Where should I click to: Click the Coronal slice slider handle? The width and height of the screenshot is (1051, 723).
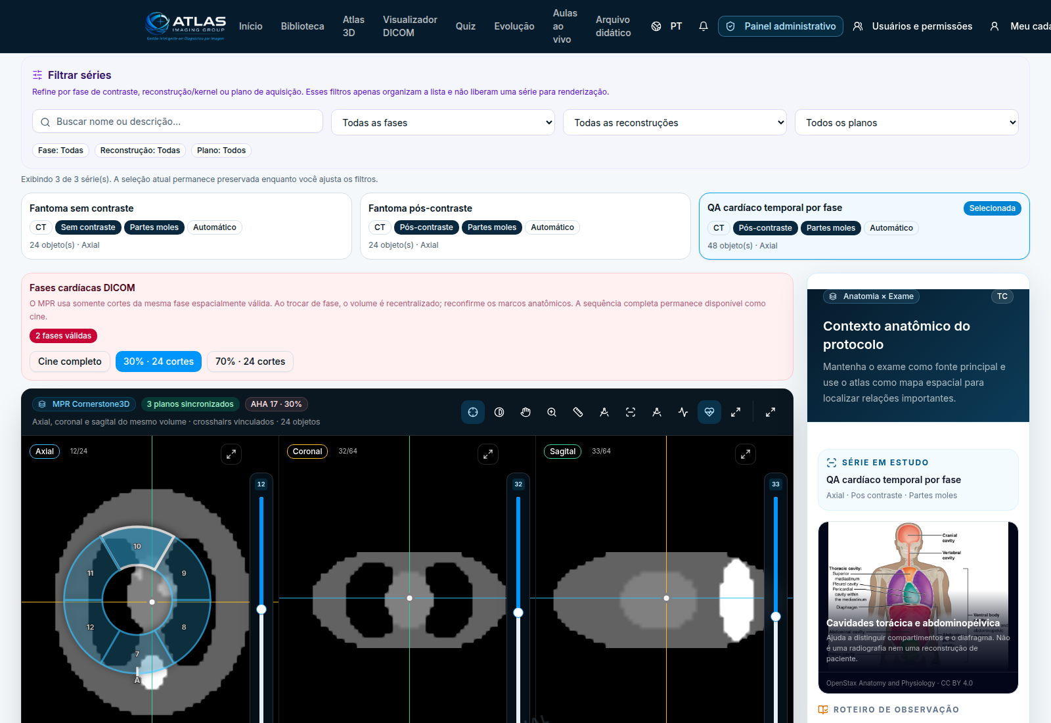tap(518, 613)
